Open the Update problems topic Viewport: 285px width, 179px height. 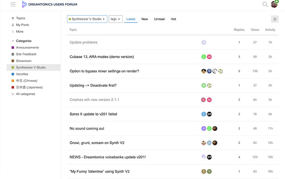click(x=83, y=42)
